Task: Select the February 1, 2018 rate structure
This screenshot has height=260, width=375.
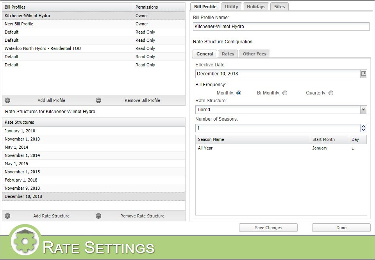Action: [x=94, y=180]
